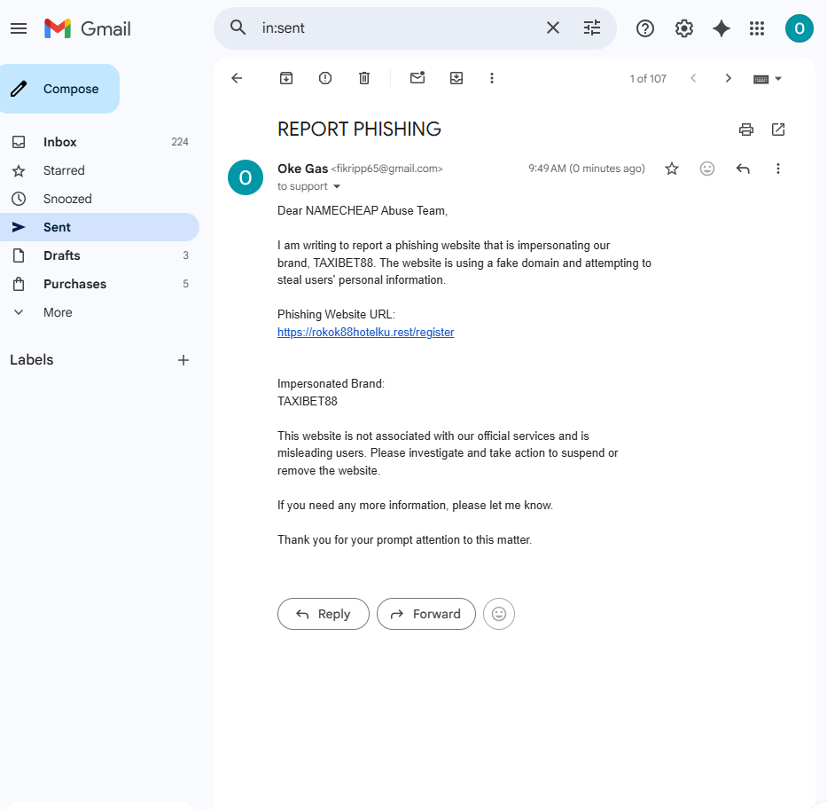Open toolbar More options three dots
Screen dimensions: 827x809
[x=492, y=79]
